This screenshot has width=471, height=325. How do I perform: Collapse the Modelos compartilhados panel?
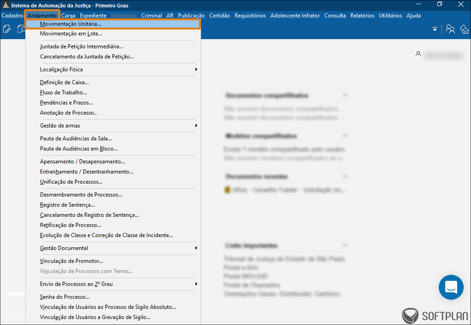tap(345, 136)
